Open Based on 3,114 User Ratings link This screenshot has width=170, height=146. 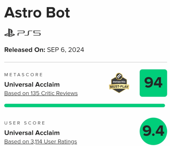click(x=41, y=142)
